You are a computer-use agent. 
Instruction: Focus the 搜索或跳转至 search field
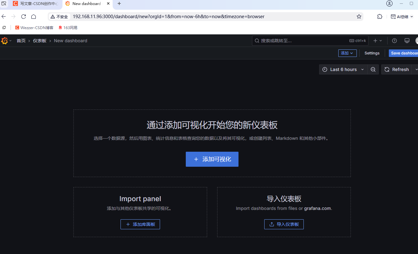310,41
